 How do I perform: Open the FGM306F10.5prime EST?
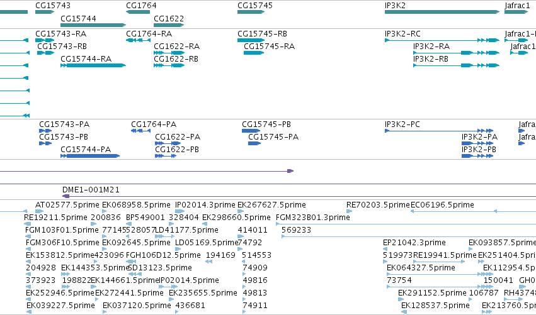(x=28, y=249)
